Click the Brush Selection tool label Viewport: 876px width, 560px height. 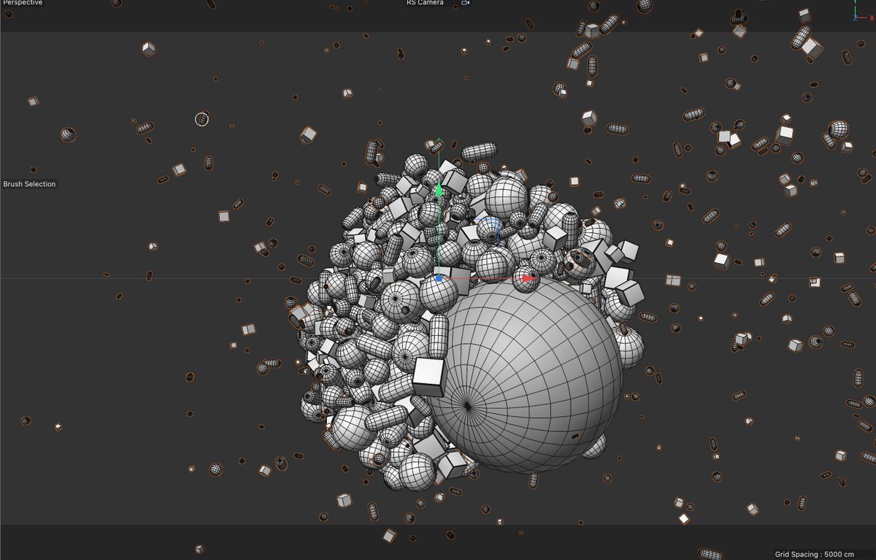29,184
